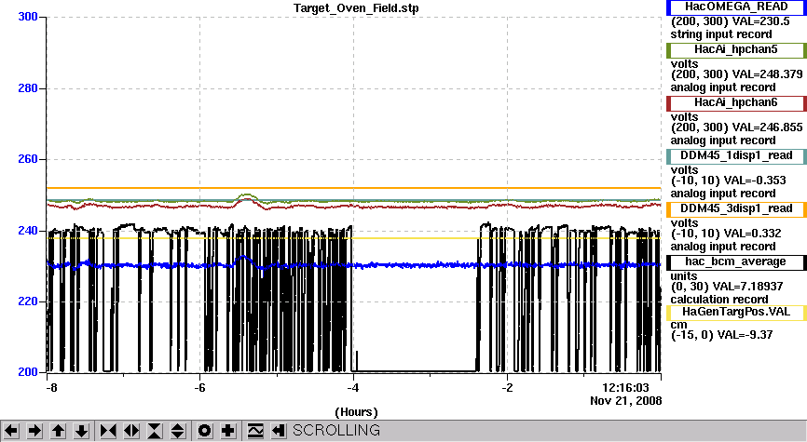Select the DDM45_3disp1_read legend entry
807x442 pixels.
(736, 208)
